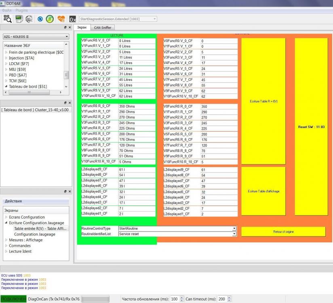Click the Einstein face expert mode icon
The image size is (333, 303).
point(29,19)
